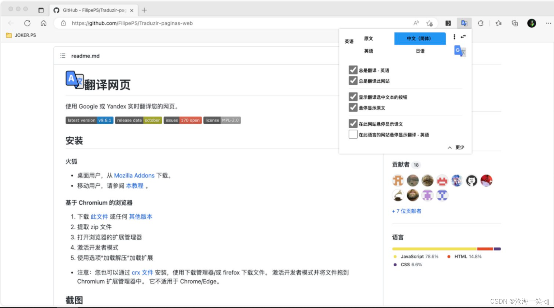The height and width of the screenshot is (308, 554).
Task: Open the crx 文件 link
Action: click(x=143, y=272)
